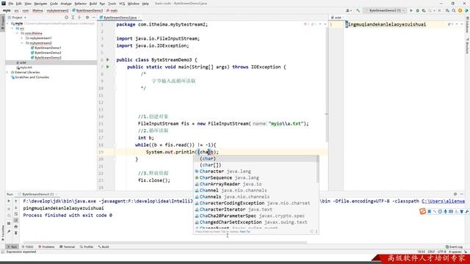Open the VCS menu
The height and width of the screenshot is (264, 470).
[122, 4]
